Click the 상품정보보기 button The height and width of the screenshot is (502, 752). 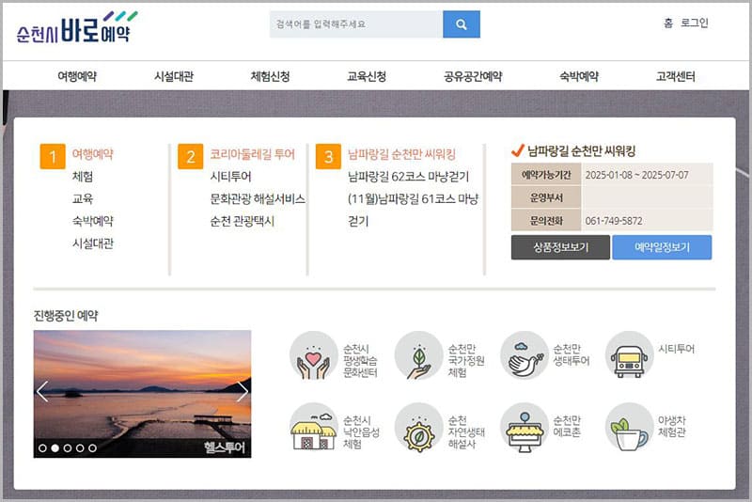pos(560,248)
